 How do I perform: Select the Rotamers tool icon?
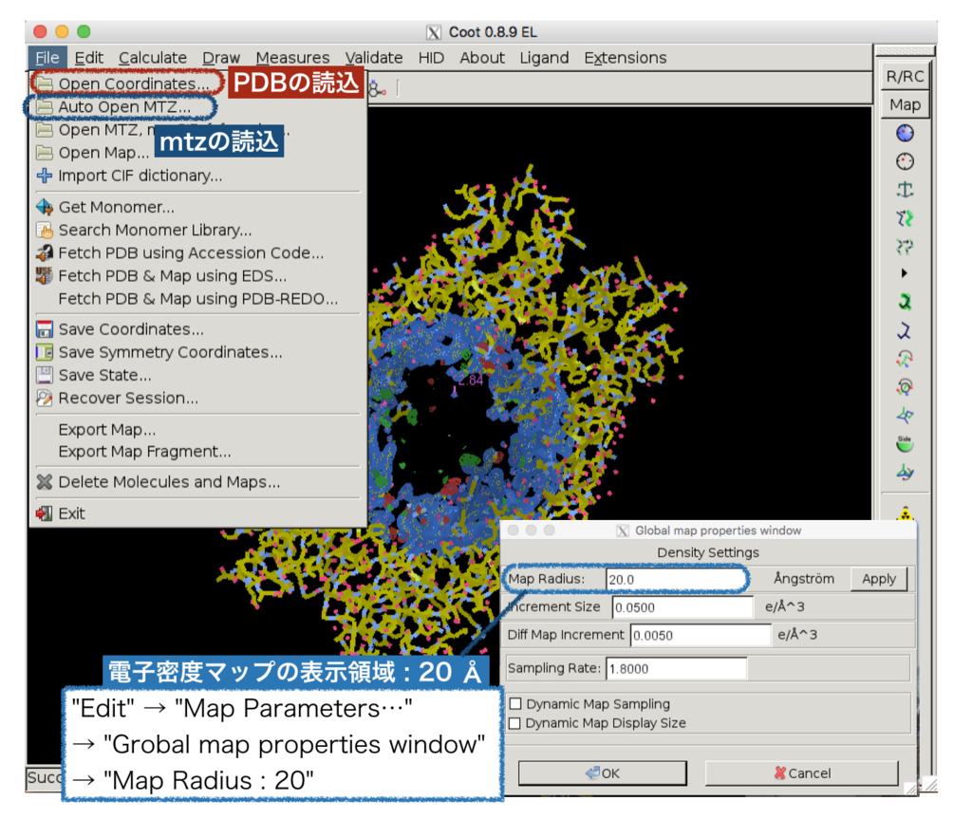tap(905, 330)
